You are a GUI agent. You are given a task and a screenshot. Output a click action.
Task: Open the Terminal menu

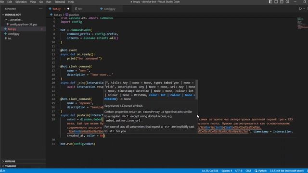pyautogui.click(x=60, y=2)
